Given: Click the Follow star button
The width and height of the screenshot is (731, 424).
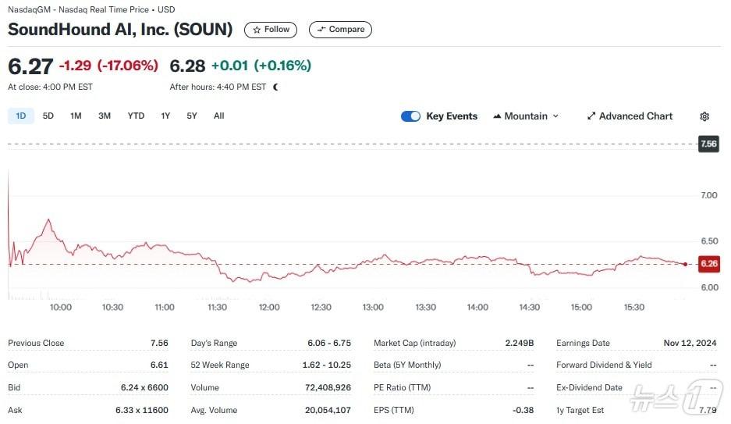Looking at the screenshot, I should tap(270, 30).
